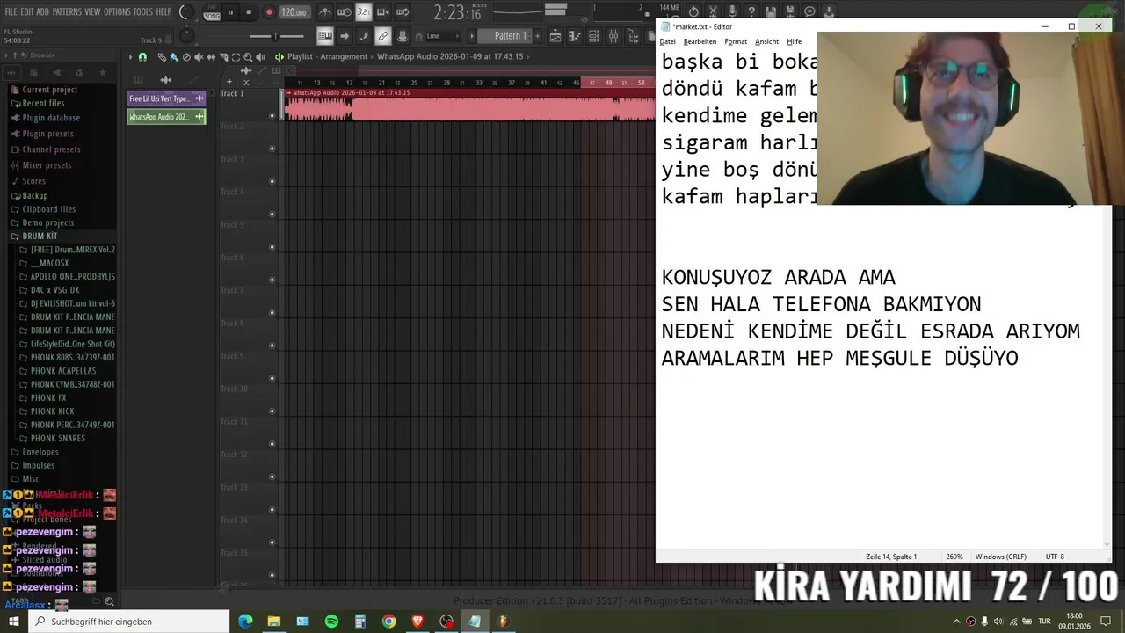Click the 120.000 tempo field
Screen dimensions: 1125x633
tap(294, 12)
